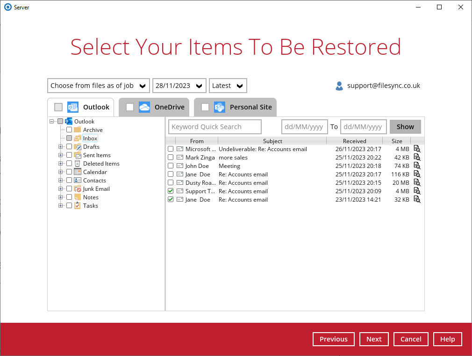Image resolution: width=472 pixels, height=356 pixels.
Task: Click the Show button to filter emails
Action: point(405,126)
